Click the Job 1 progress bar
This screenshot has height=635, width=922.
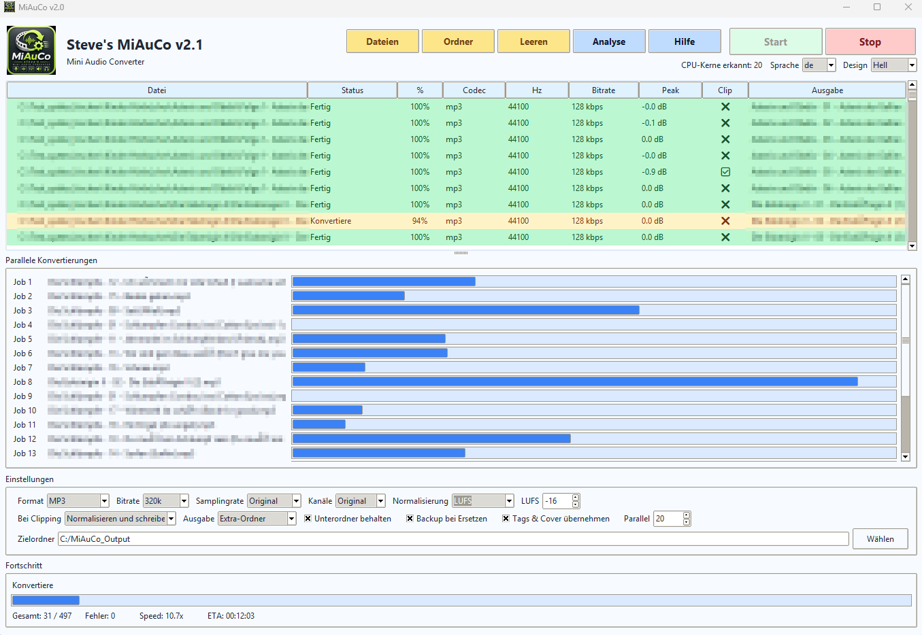point(594,281)
